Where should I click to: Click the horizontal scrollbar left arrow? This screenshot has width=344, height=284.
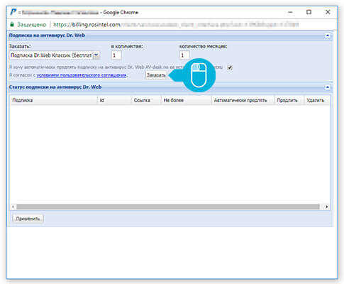13,207
